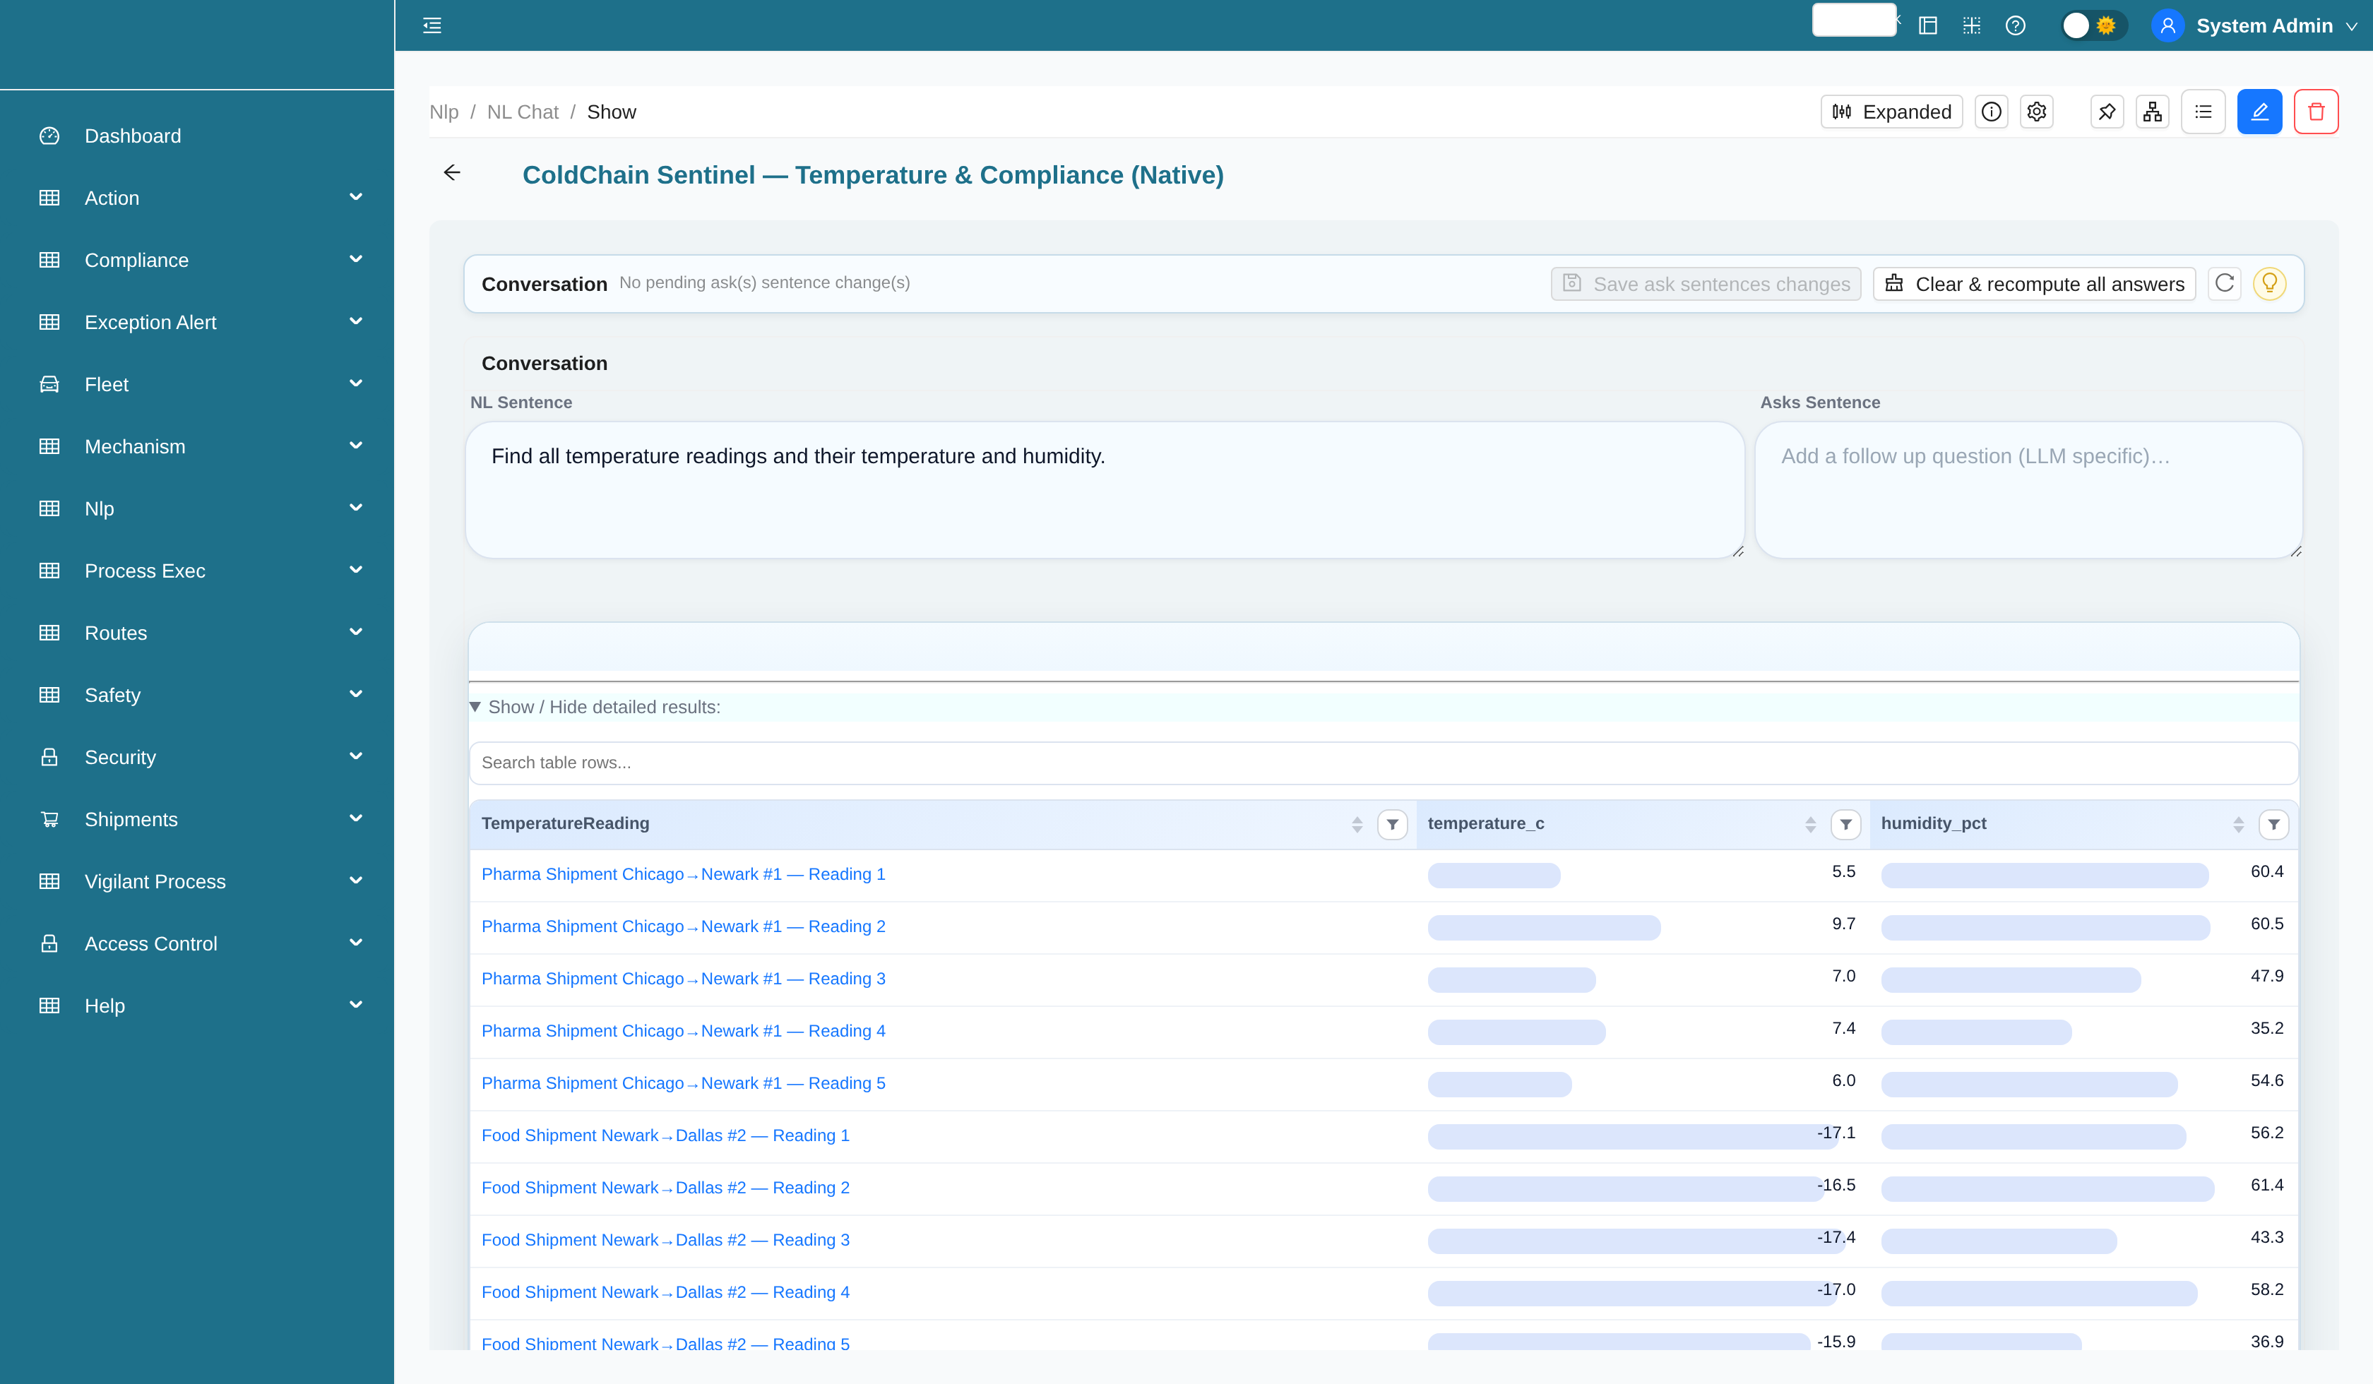Screen dimensions: 2373x1384
Task: Click Clear & recompute all answers
Action: [2034, 283]
